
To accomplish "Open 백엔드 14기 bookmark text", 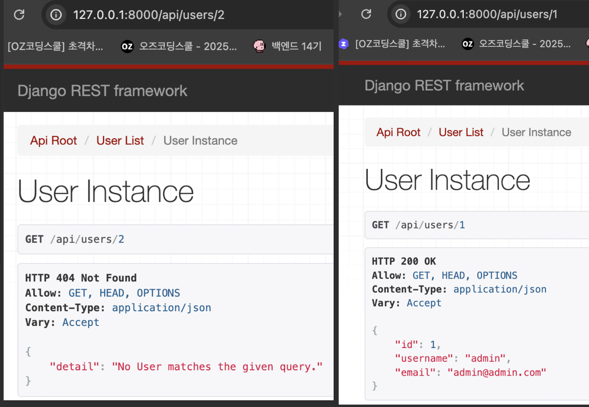I will (296, 46).
